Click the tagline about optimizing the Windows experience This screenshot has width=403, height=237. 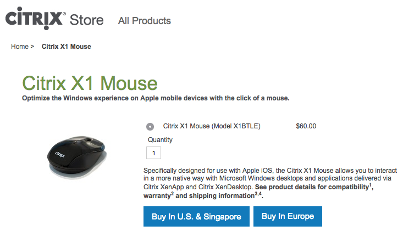click(x=156, y=98)
